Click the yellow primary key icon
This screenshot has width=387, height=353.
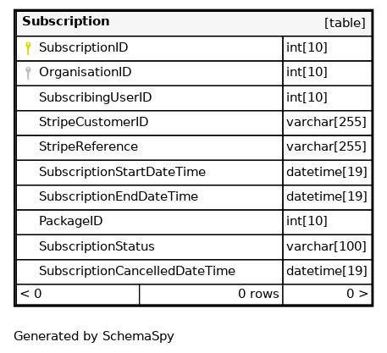[x=28, y=48]
